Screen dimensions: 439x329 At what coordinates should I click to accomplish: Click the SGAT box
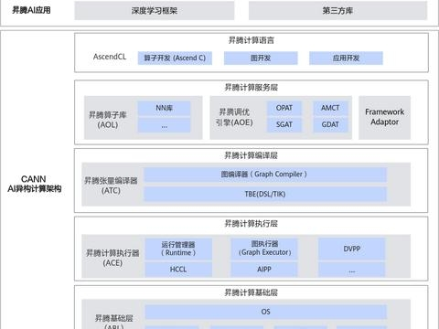(x=284, y=125)
